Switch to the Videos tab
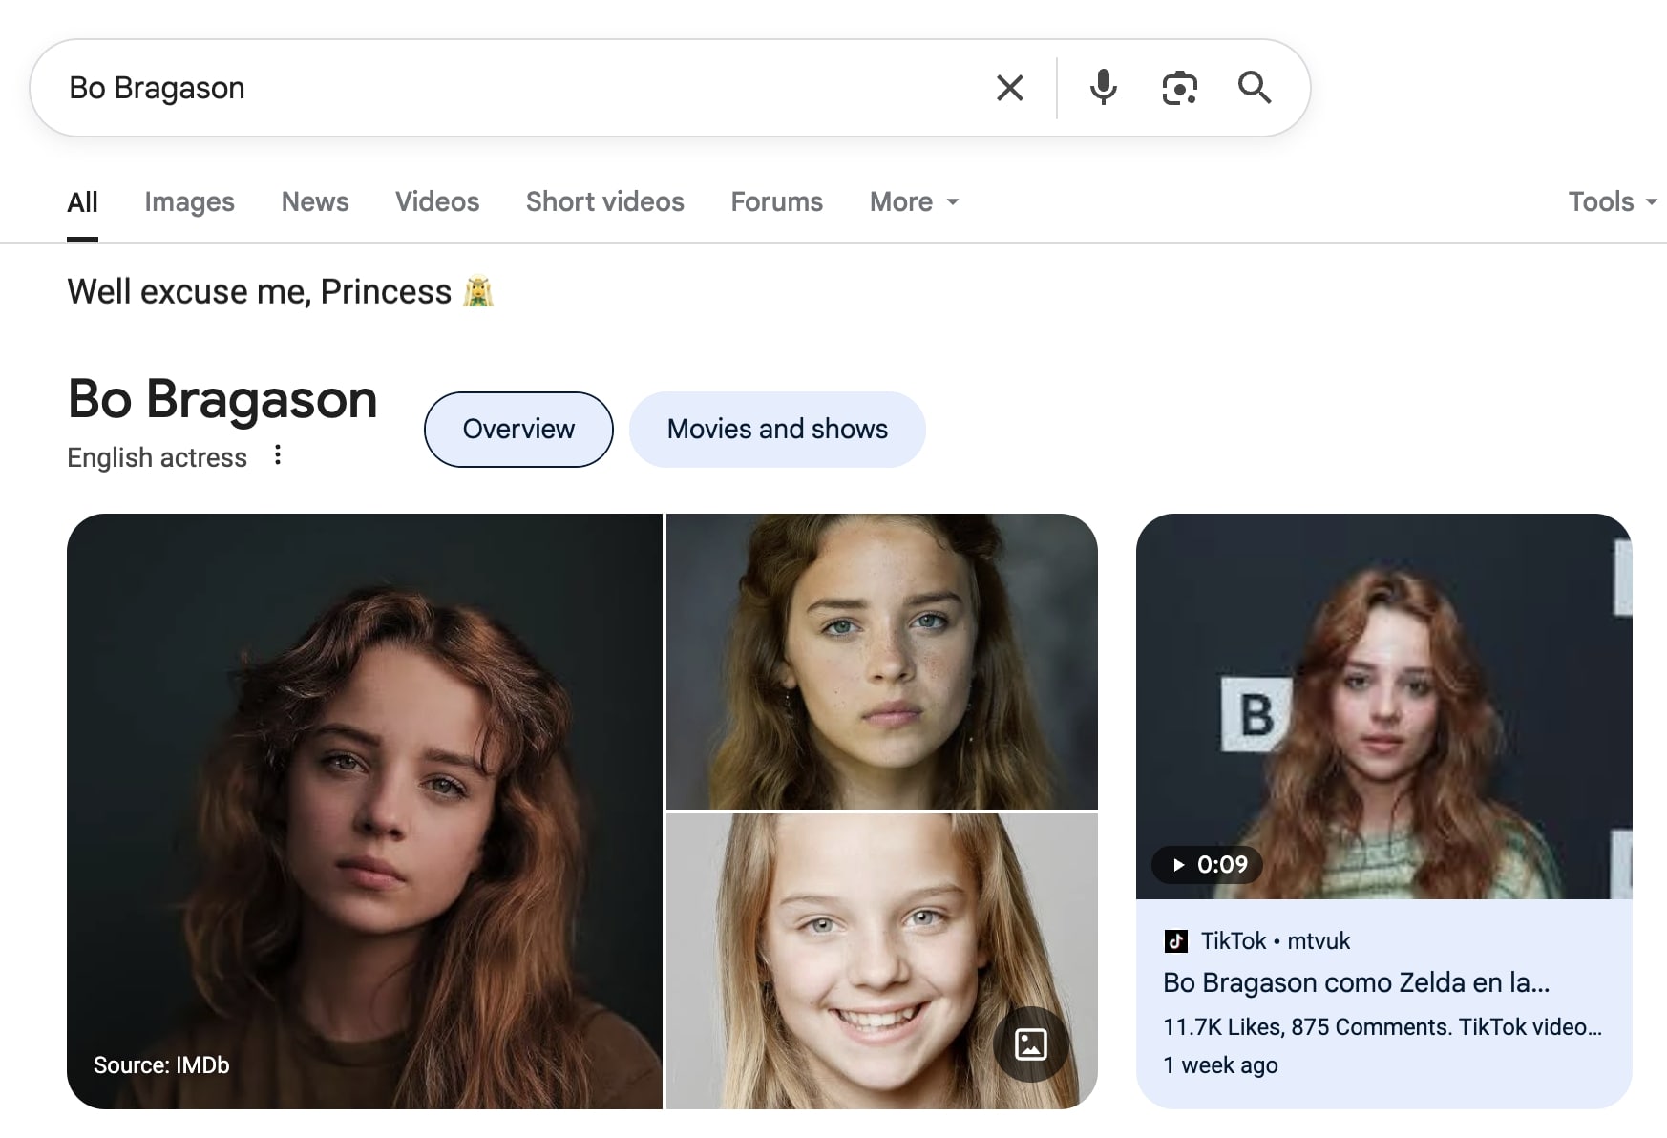Screen dimensions: 1667x1138 (x=437, y=201)
